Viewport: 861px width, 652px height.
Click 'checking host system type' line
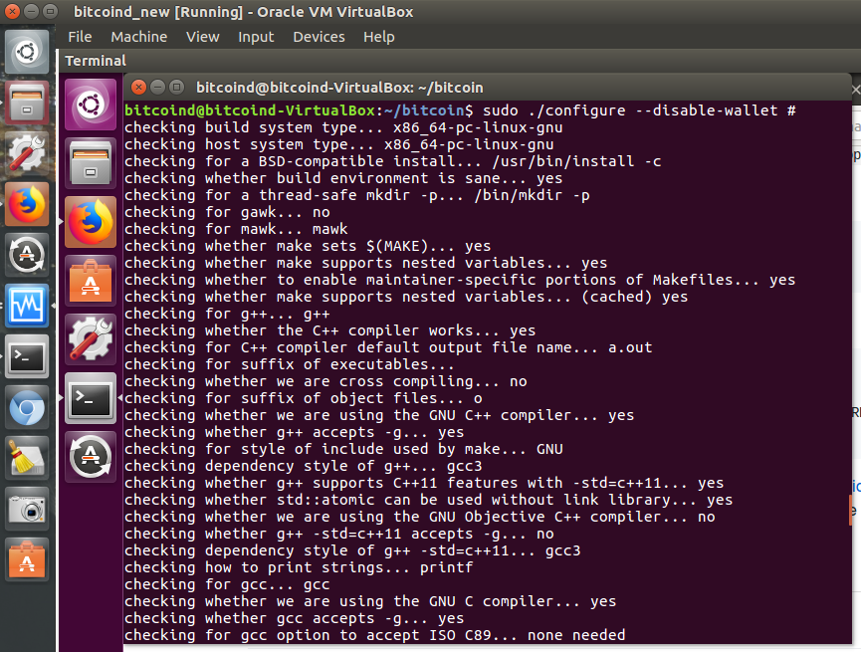coord(339,144)
